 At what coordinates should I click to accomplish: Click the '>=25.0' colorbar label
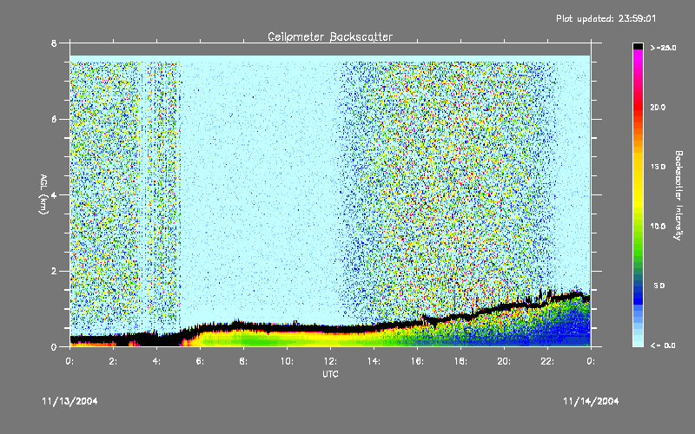click(x=664, y=48)
